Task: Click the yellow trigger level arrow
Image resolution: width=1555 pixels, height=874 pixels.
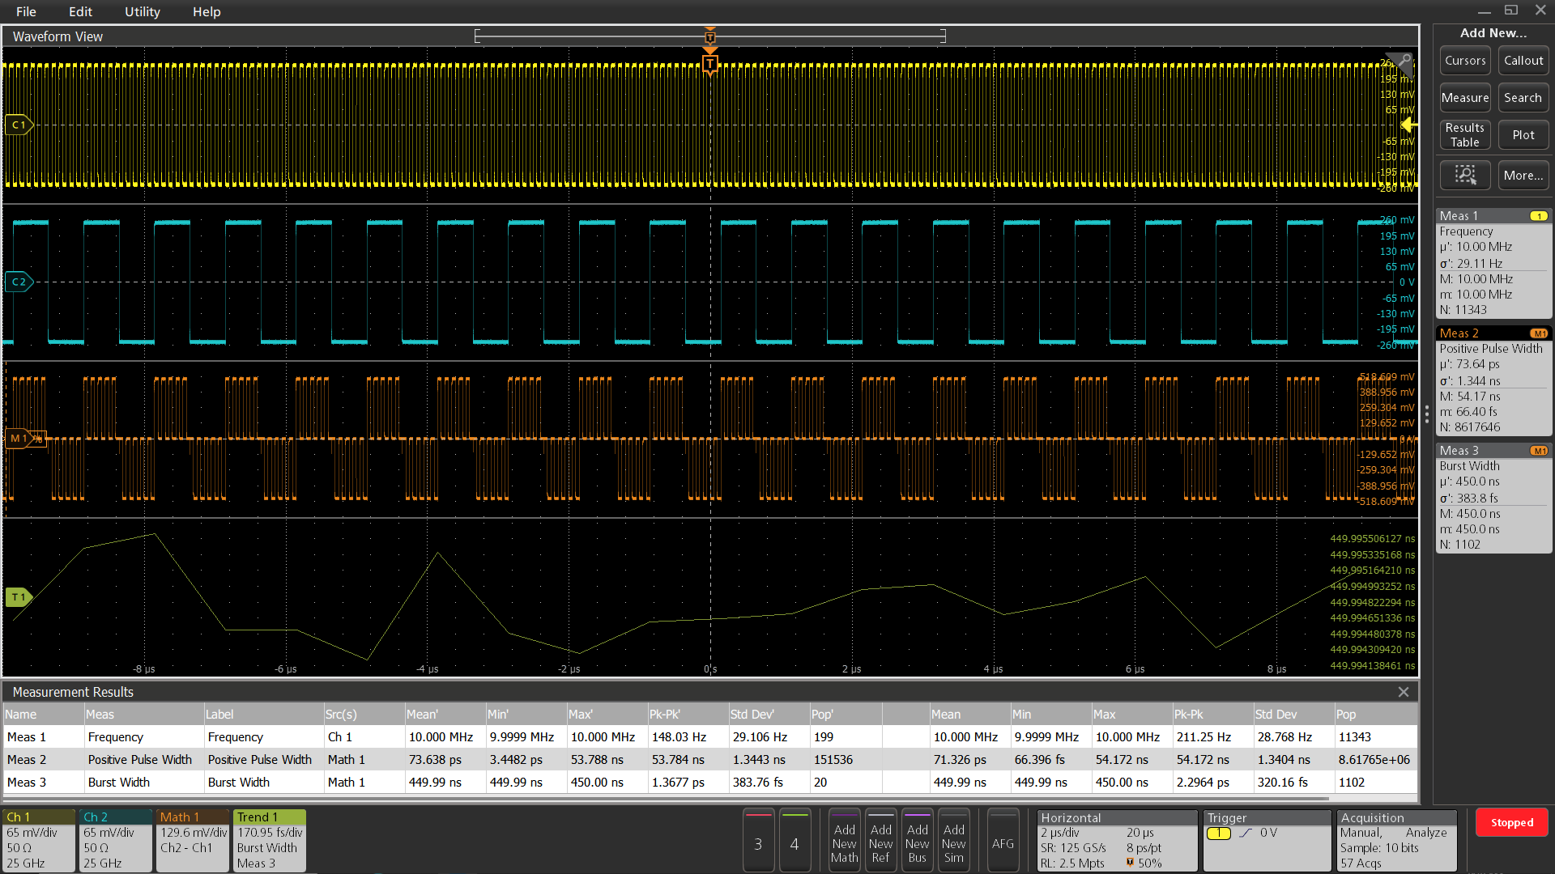Action: click(1408, 125)
